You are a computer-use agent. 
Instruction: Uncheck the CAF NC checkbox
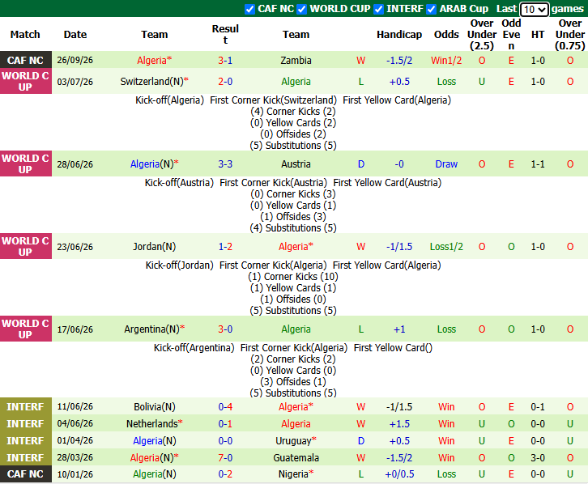point(249,9)
